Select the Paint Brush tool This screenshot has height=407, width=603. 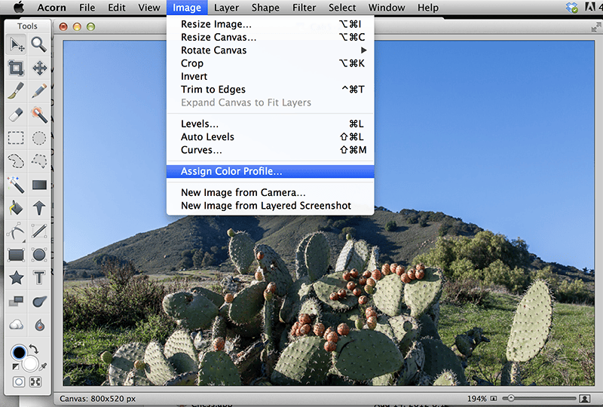click(17, 91)
